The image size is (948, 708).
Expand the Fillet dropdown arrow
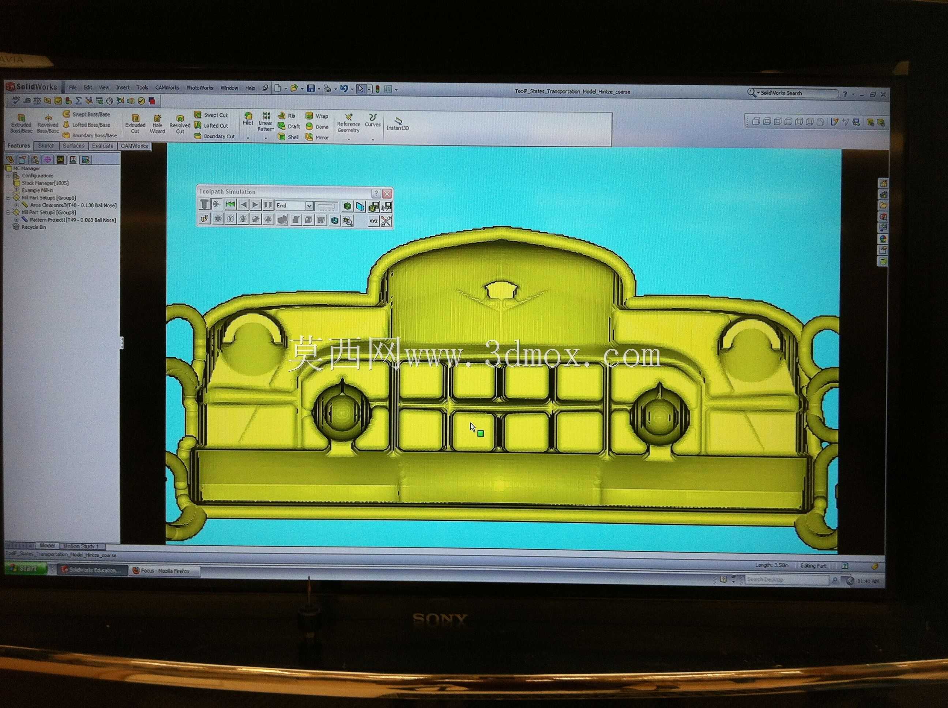[248, 138]
